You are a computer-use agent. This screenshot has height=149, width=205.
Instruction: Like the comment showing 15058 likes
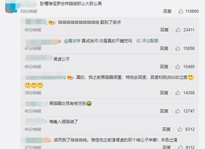pos(178,48)
